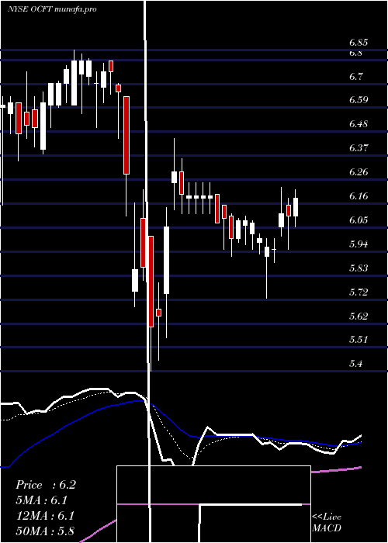Viewport: 388px width, 543px height.
Task: Click the 5.62 price axis label
Action: point(359,316)
